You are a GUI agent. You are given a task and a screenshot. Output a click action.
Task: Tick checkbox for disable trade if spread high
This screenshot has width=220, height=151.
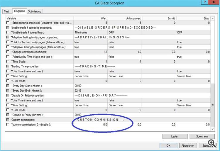(8, 32)
